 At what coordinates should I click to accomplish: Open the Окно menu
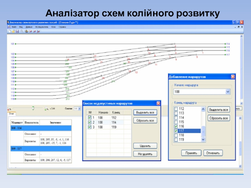[53, 27]
